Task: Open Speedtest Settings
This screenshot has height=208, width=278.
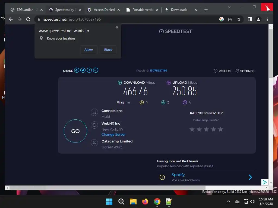Action: click(245, 71)
